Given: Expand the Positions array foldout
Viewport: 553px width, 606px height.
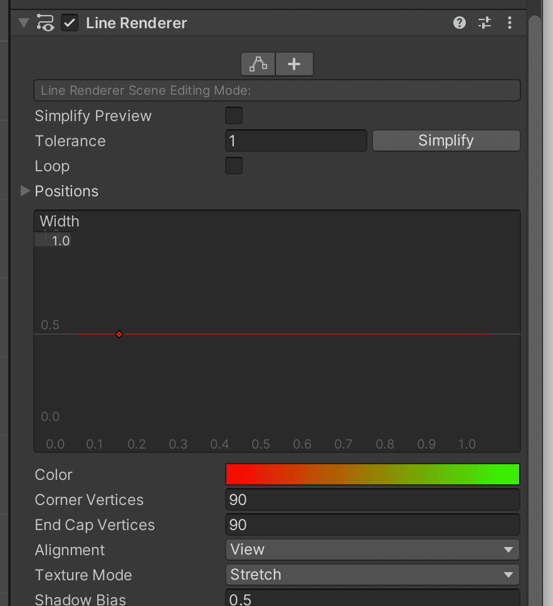Looking at the screenshot, I should point(25,191).
